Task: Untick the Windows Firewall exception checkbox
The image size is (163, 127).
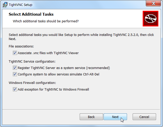Action: 15,90
